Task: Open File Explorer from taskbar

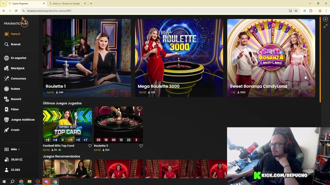Action: [29, 182]
